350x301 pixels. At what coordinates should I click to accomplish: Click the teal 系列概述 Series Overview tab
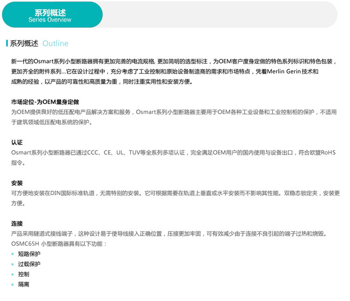click(x=52, y=15)
